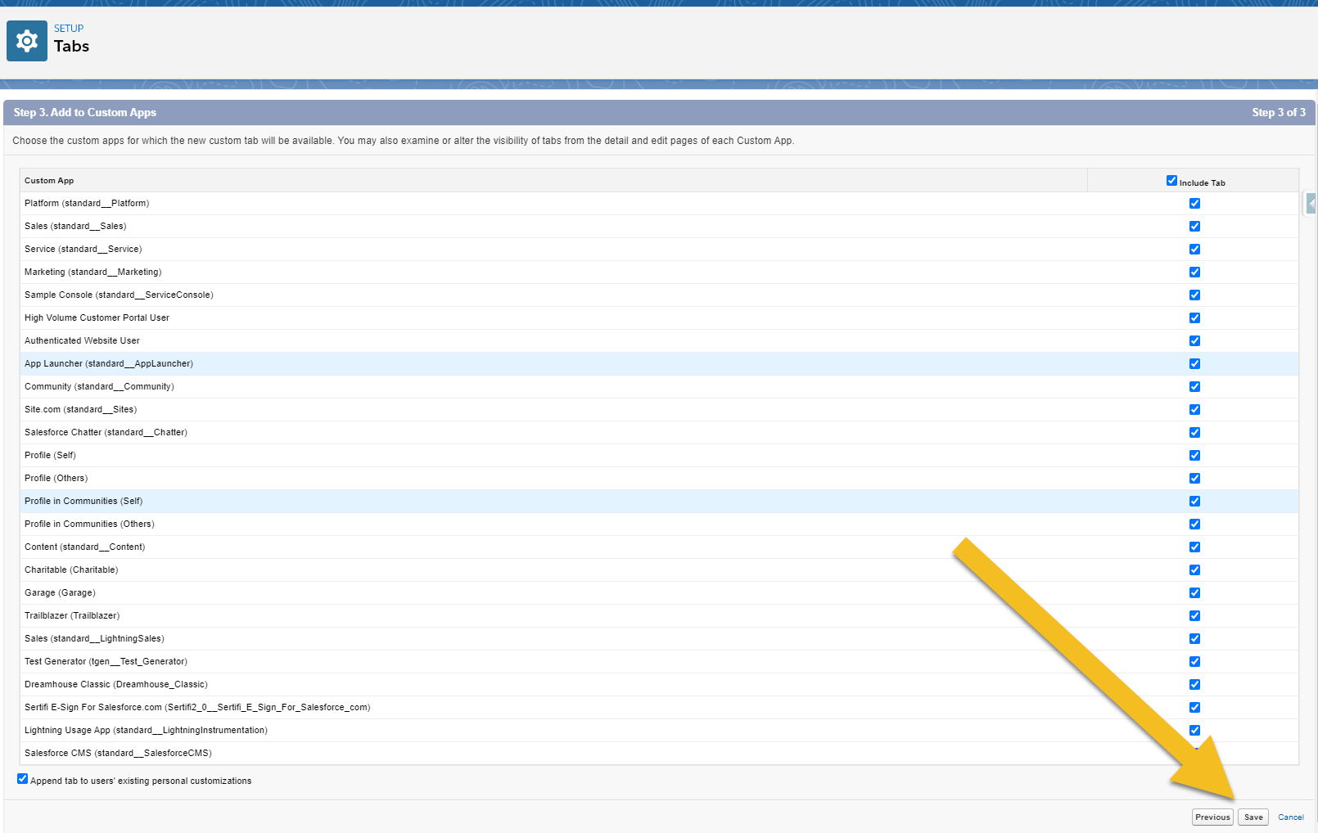Image resolution: width=1318 pixels, height=833 pixels.
Task: Toggle the Service app checkbox
Action: tap(1194, 249)
